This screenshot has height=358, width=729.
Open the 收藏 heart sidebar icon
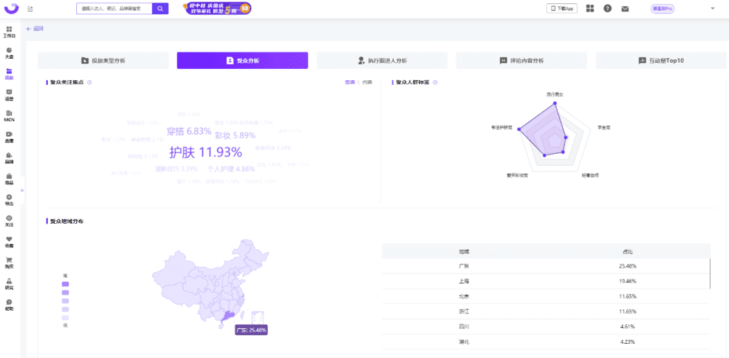click(9, 239)
